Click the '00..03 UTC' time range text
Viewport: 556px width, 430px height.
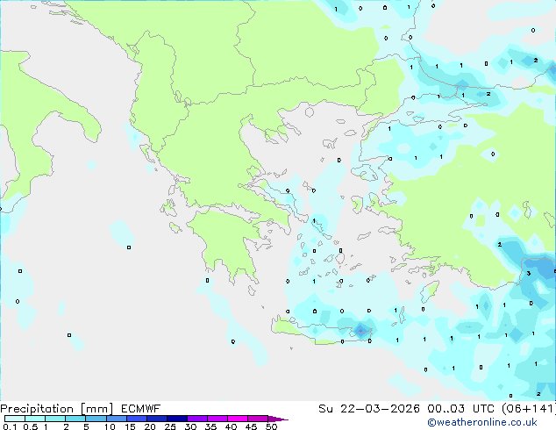(461, 409)
